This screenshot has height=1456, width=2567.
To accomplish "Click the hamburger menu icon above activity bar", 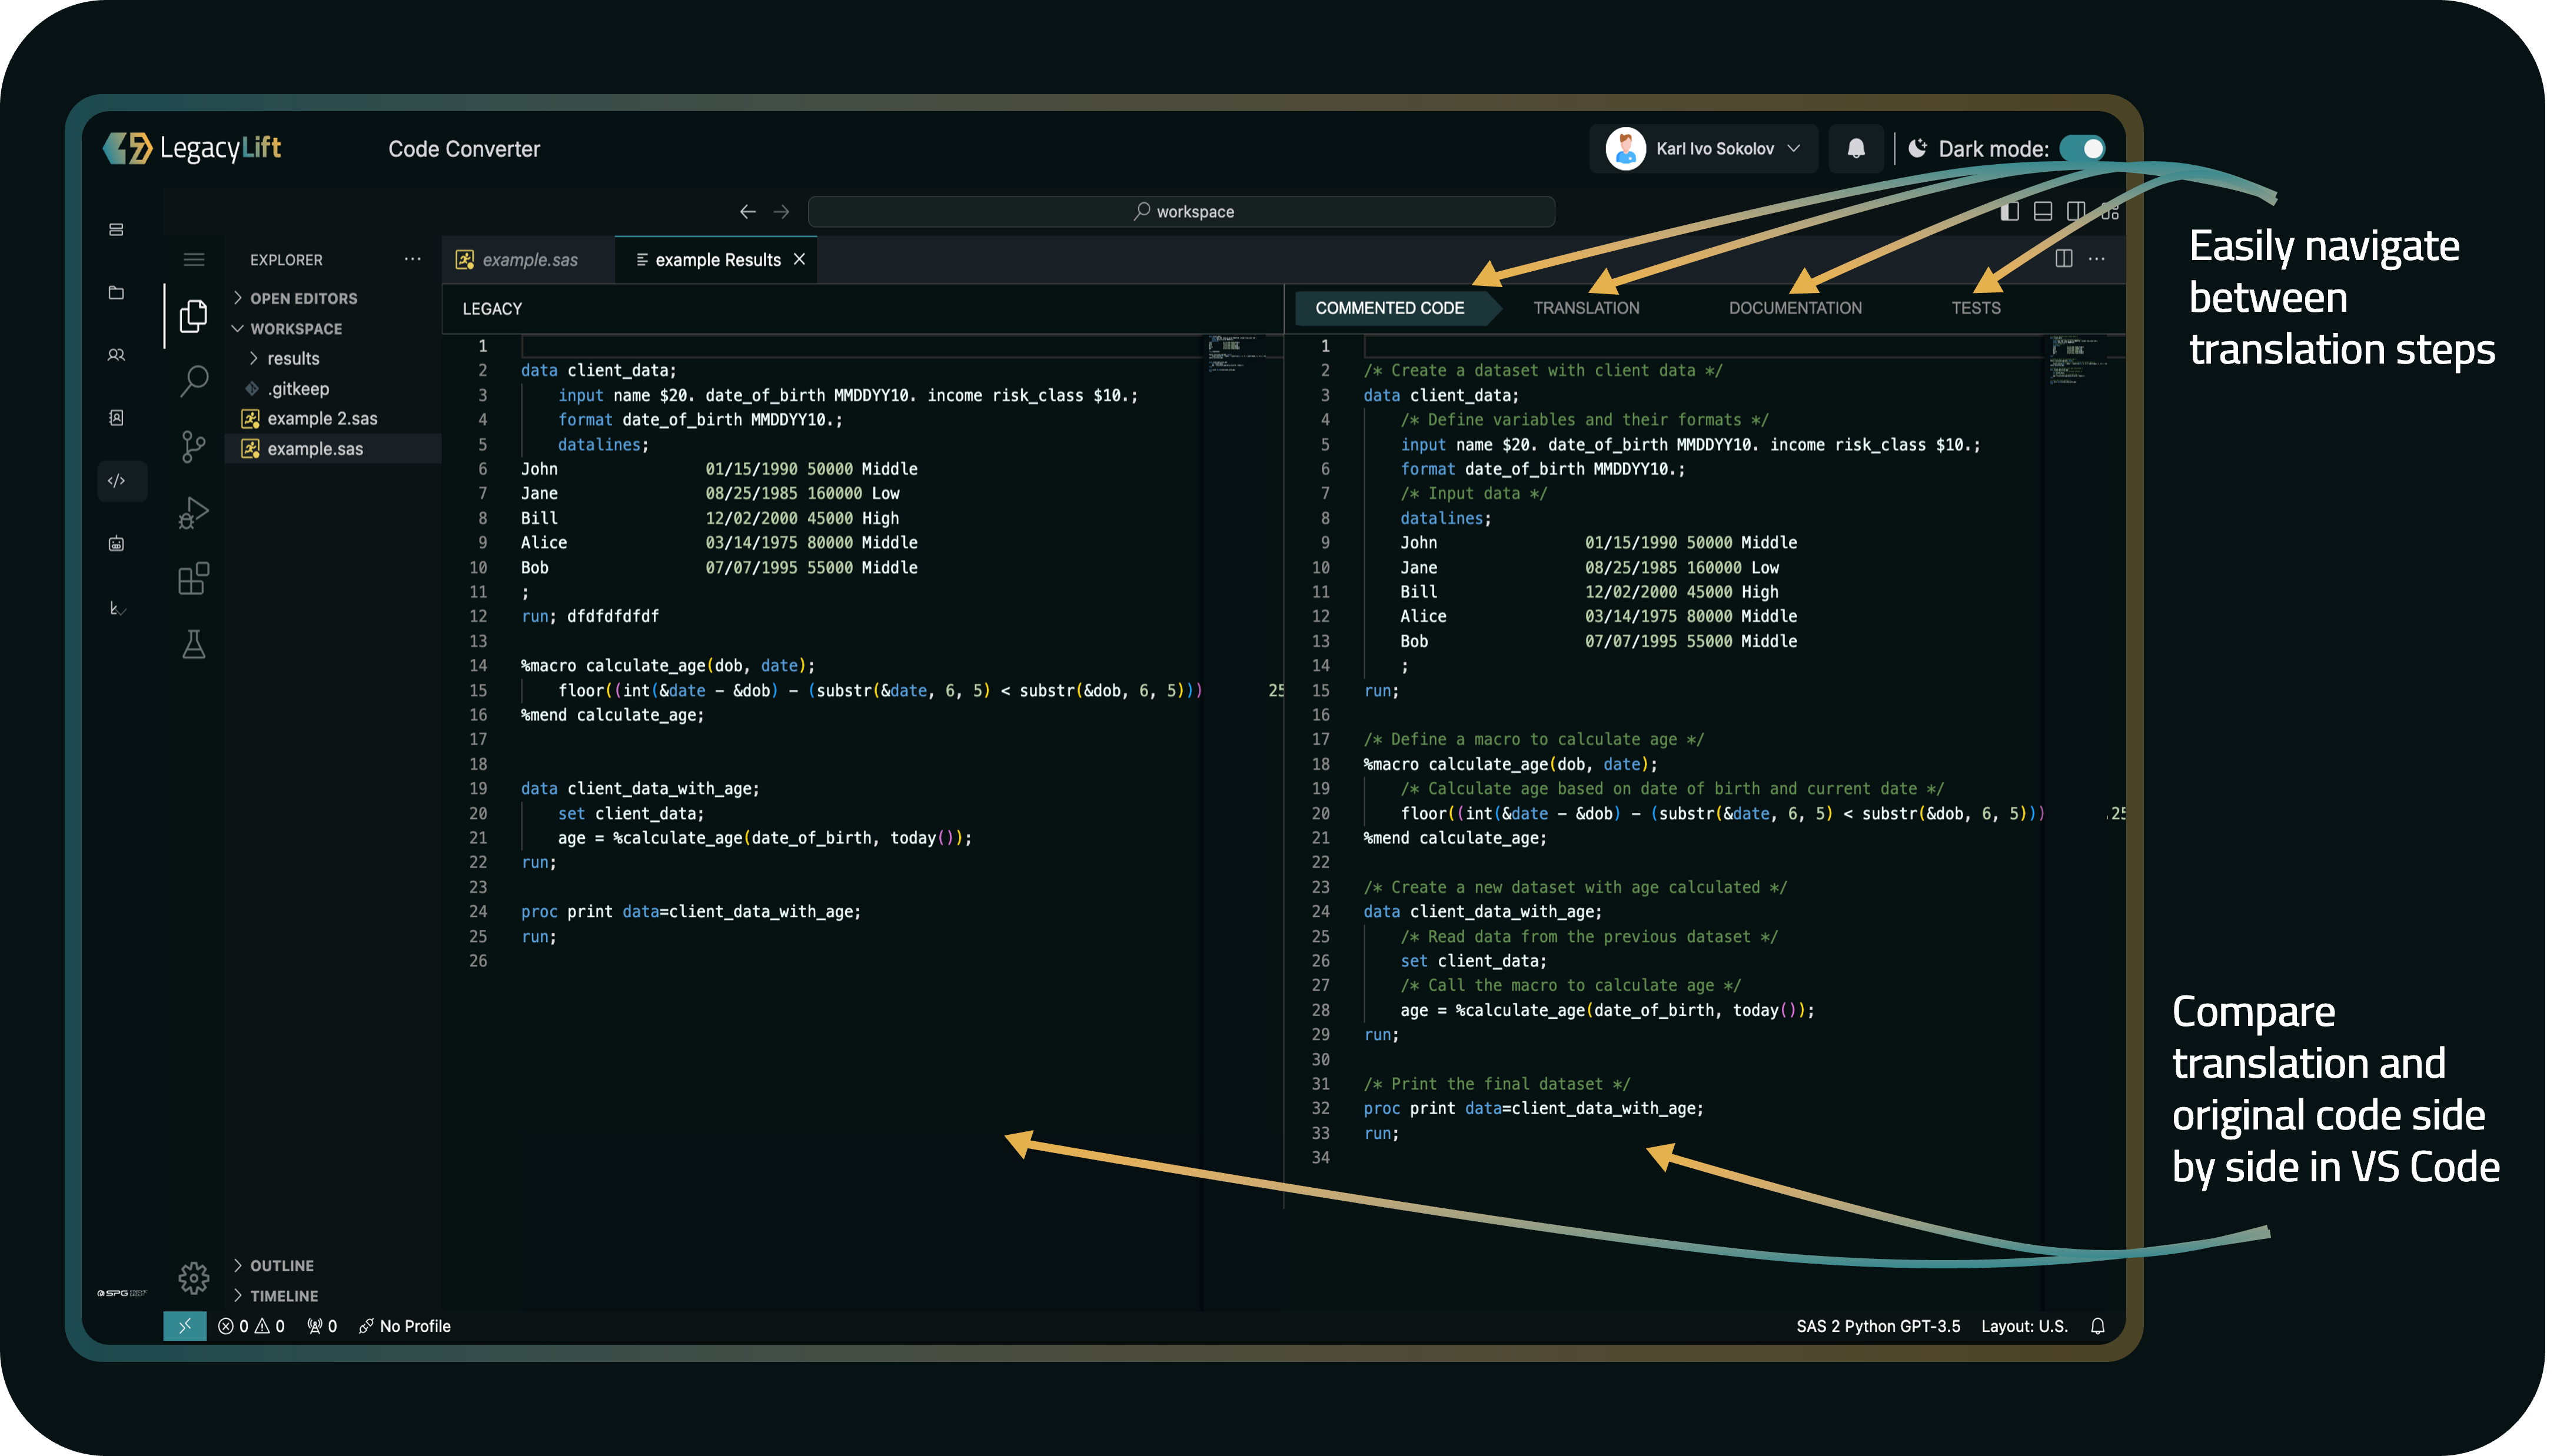I will (x=194, y=260).
